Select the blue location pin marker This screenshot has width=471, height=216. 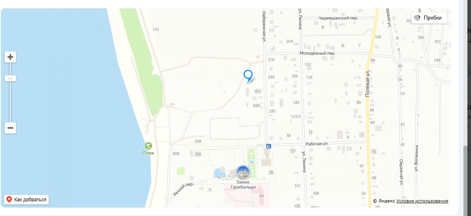tap(248, 77)
